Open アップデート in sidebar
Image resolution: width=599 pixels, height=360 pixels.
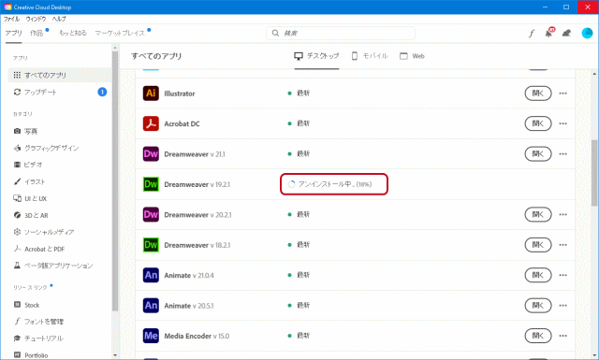point(60,92)
